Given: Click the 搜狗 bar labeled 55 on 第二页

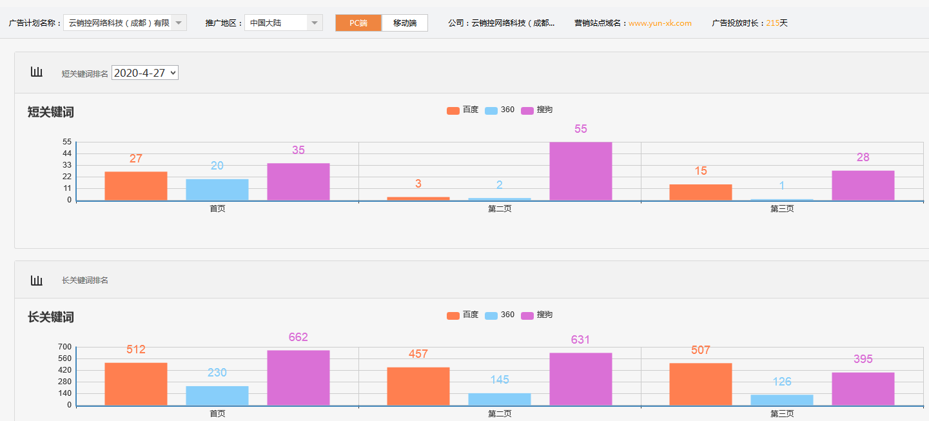Looking at the screenshot, I should tap(580, 171).
